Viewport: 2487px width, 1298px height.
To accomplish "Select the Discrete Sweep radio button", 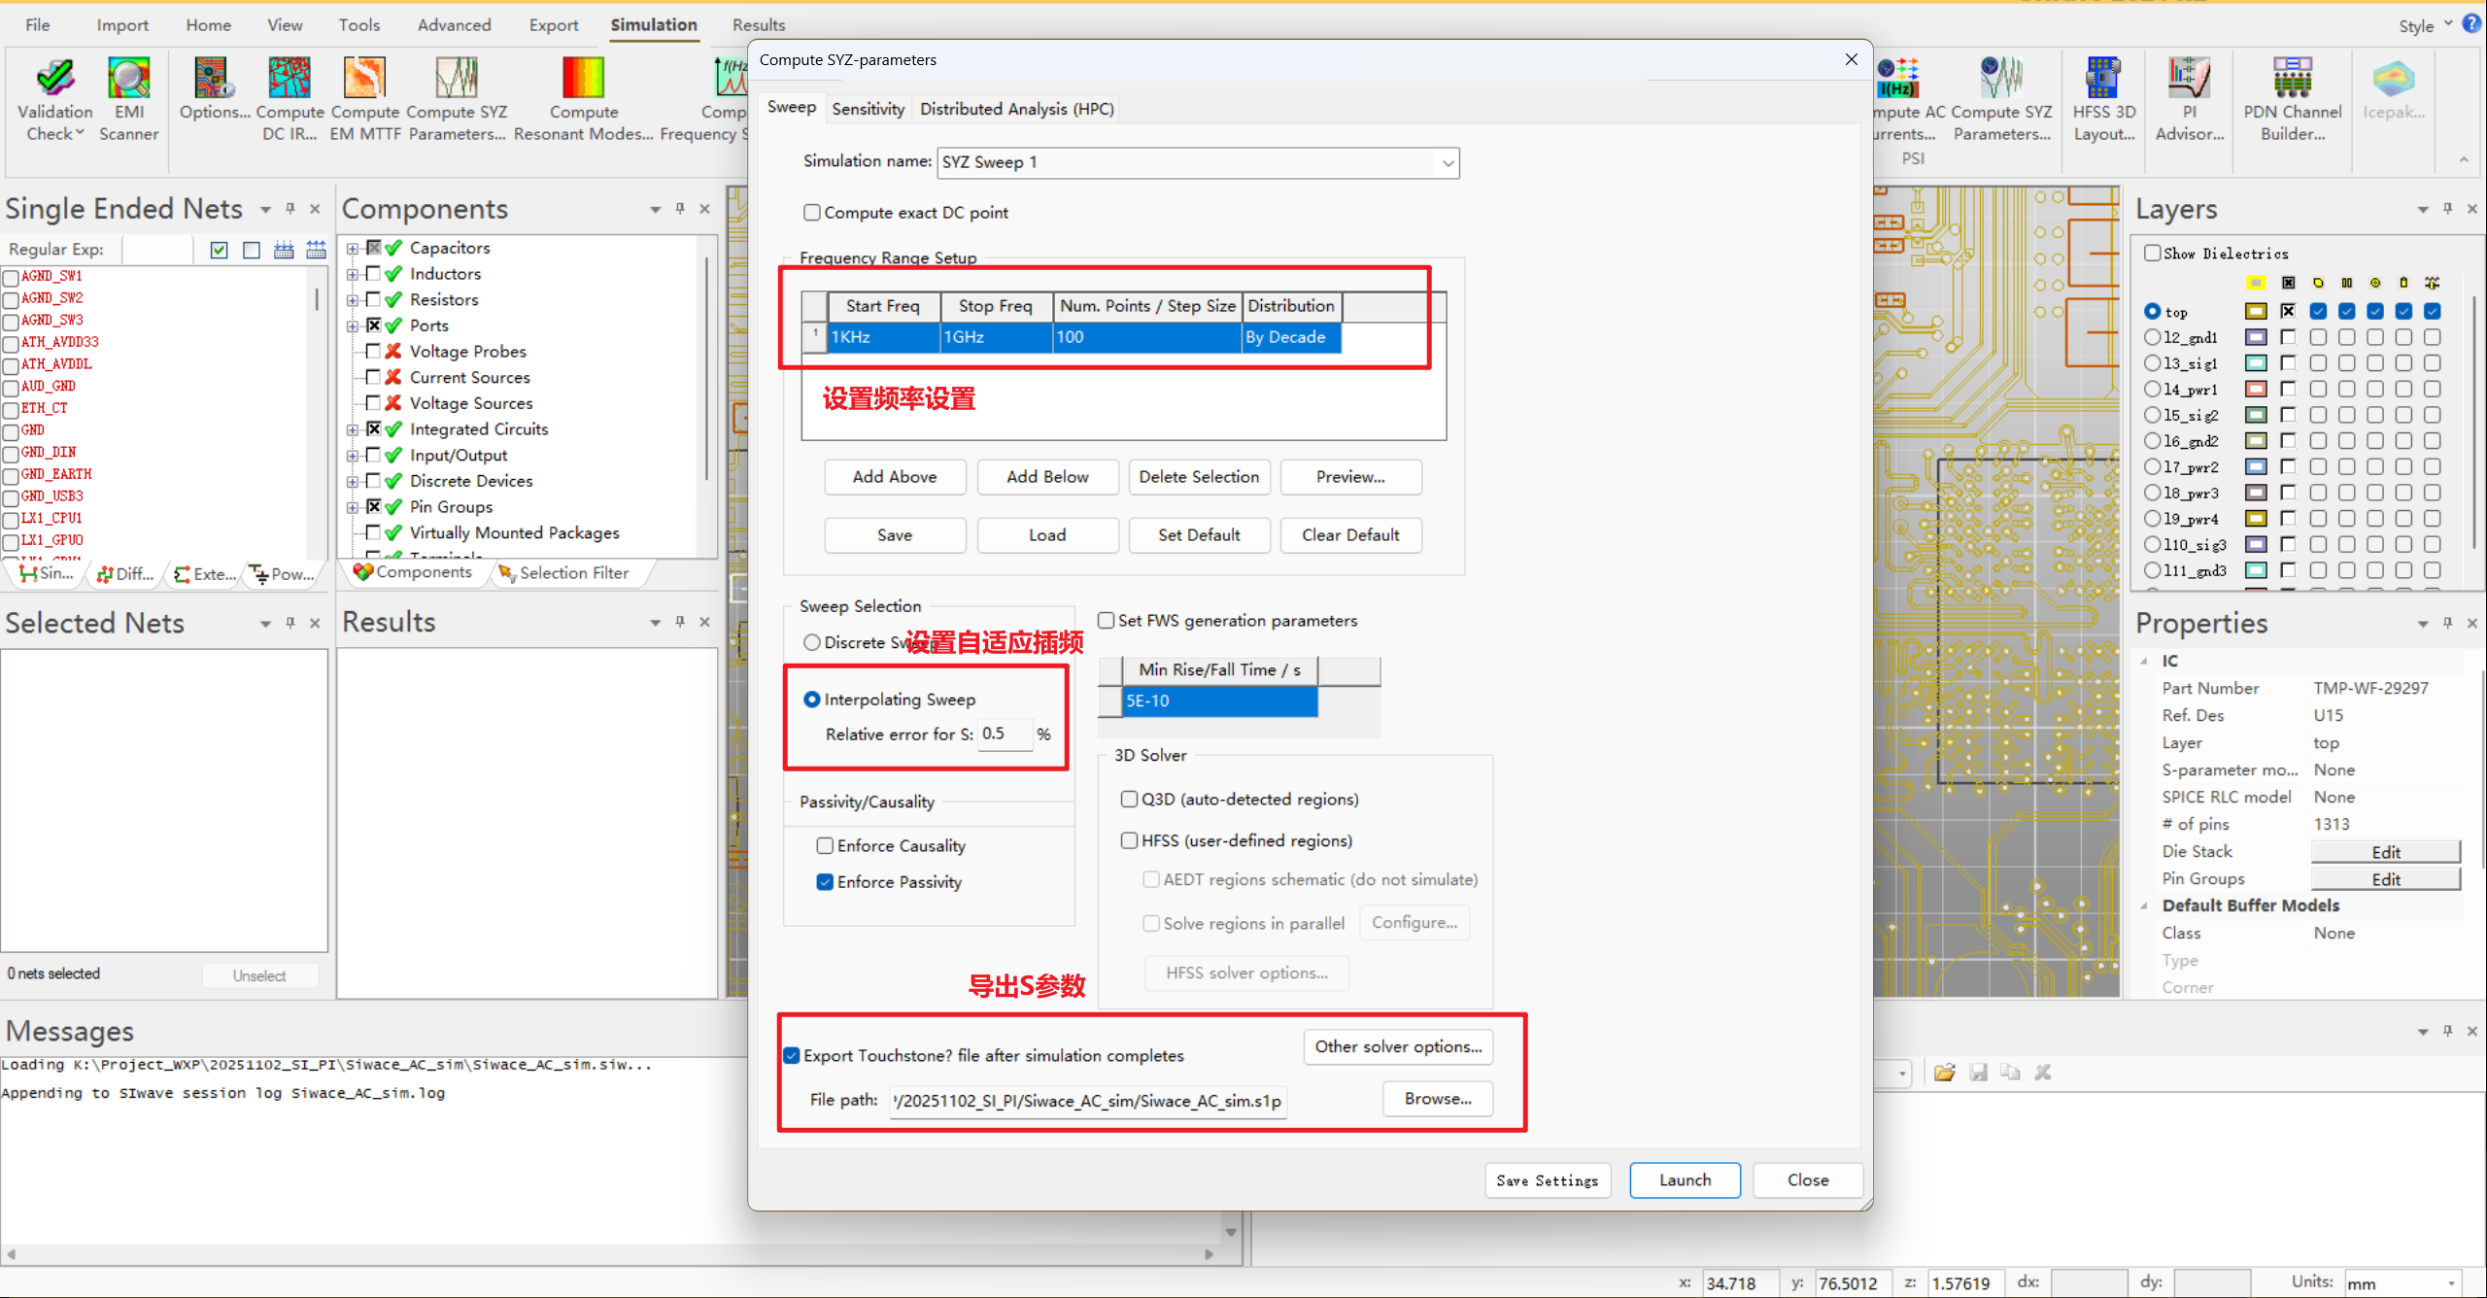I will [x=812, y=643].
